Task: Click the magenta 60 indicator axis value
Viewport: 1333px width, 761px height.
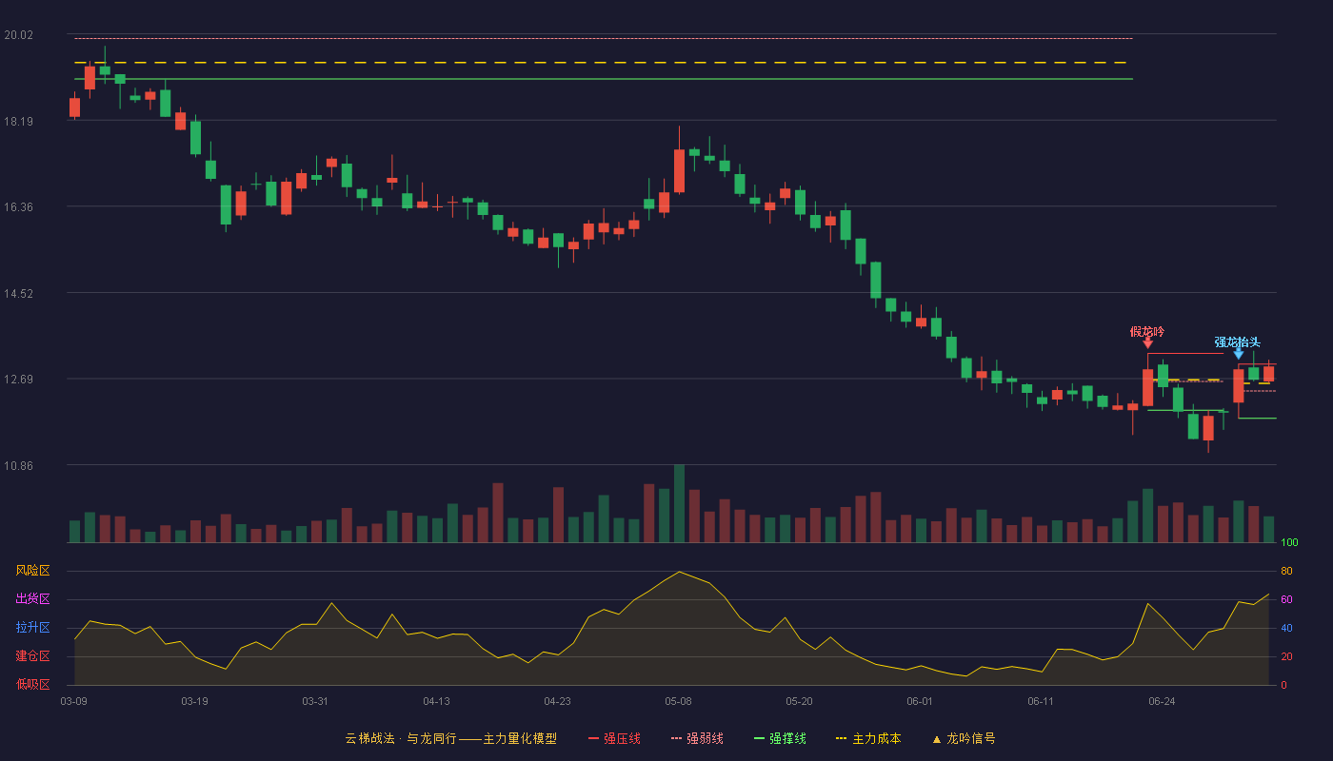Action: [1286, 599]
